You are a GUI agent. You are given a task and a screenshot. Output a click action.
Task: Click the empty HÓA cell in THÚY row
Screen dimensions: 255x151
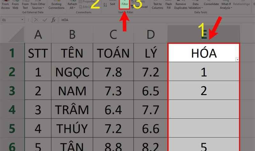click(204, 128)
